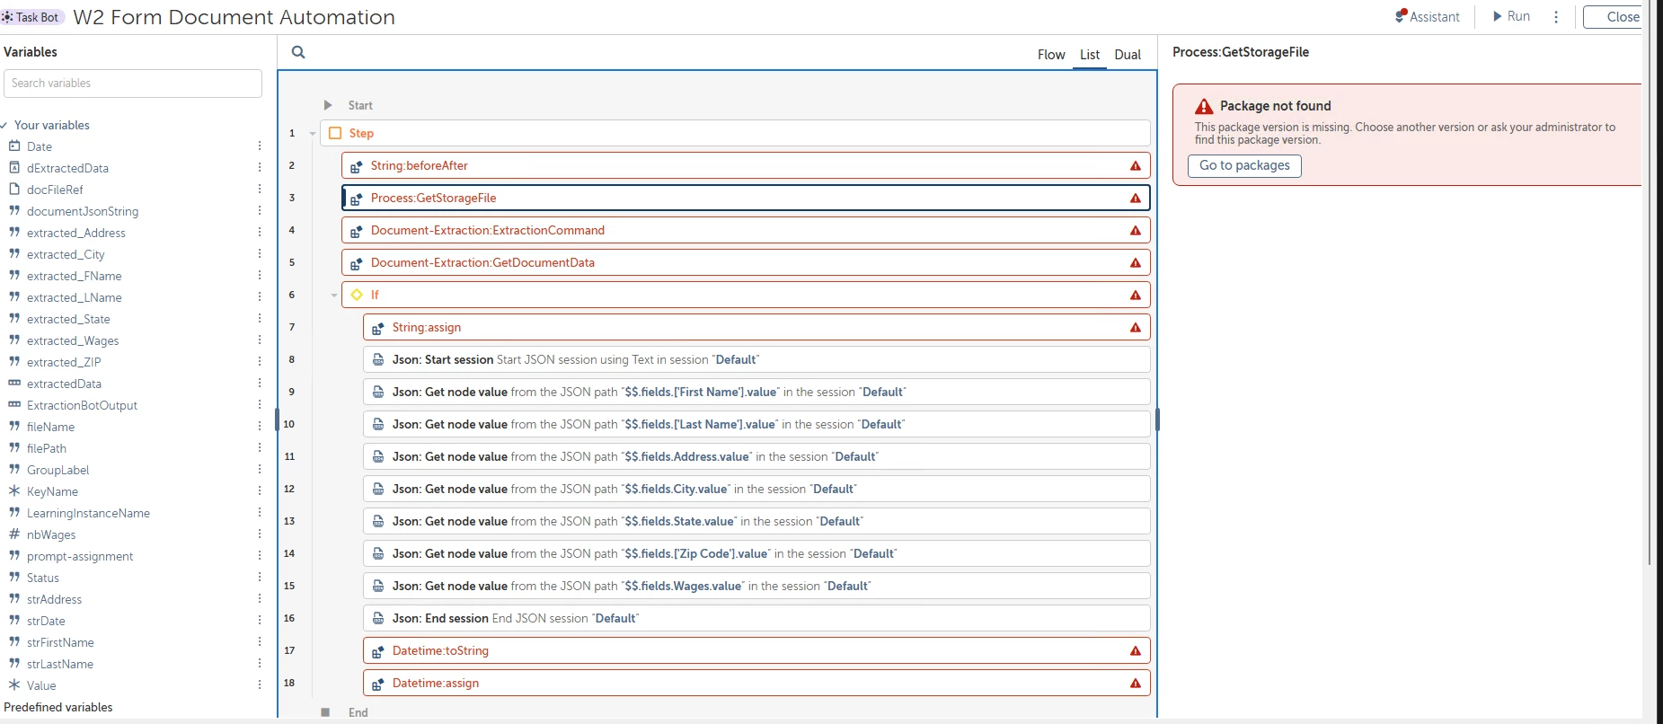Open options menu for nbWages variable
Image resolution: width=1663 pixels, height=724 pixels.
260,534
